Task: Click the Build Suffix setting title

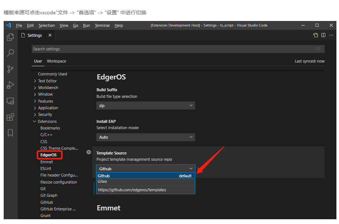Action: pos(107,90)
